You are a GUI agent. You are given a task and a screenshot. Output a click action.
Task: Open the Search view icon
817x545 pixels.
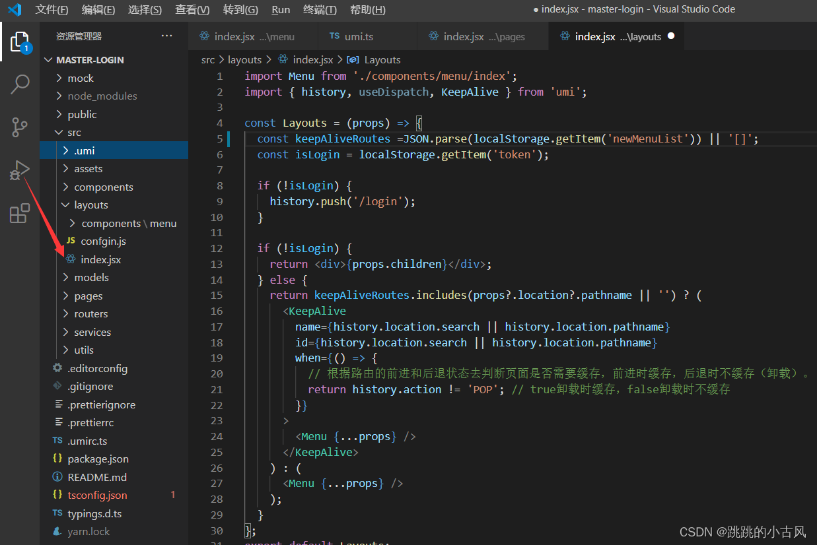(20, 84)
